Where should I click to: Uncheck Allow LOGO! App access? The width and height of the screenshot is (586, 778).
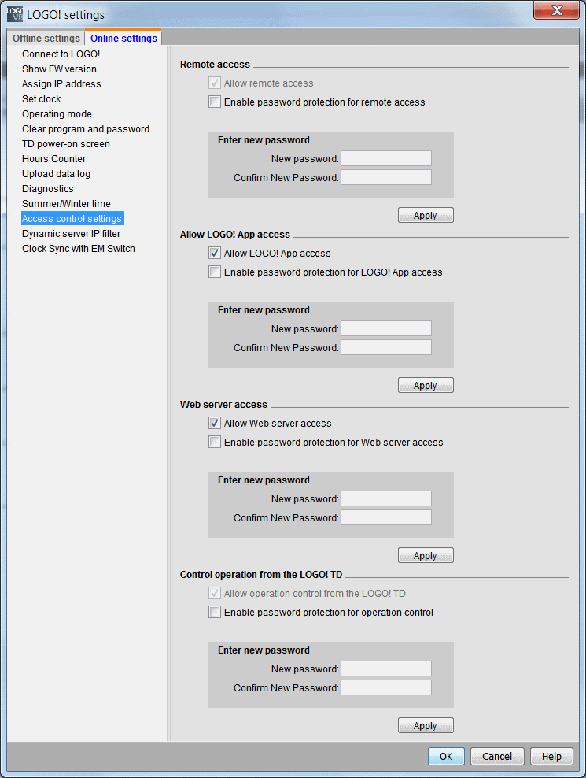click(215, 253)
